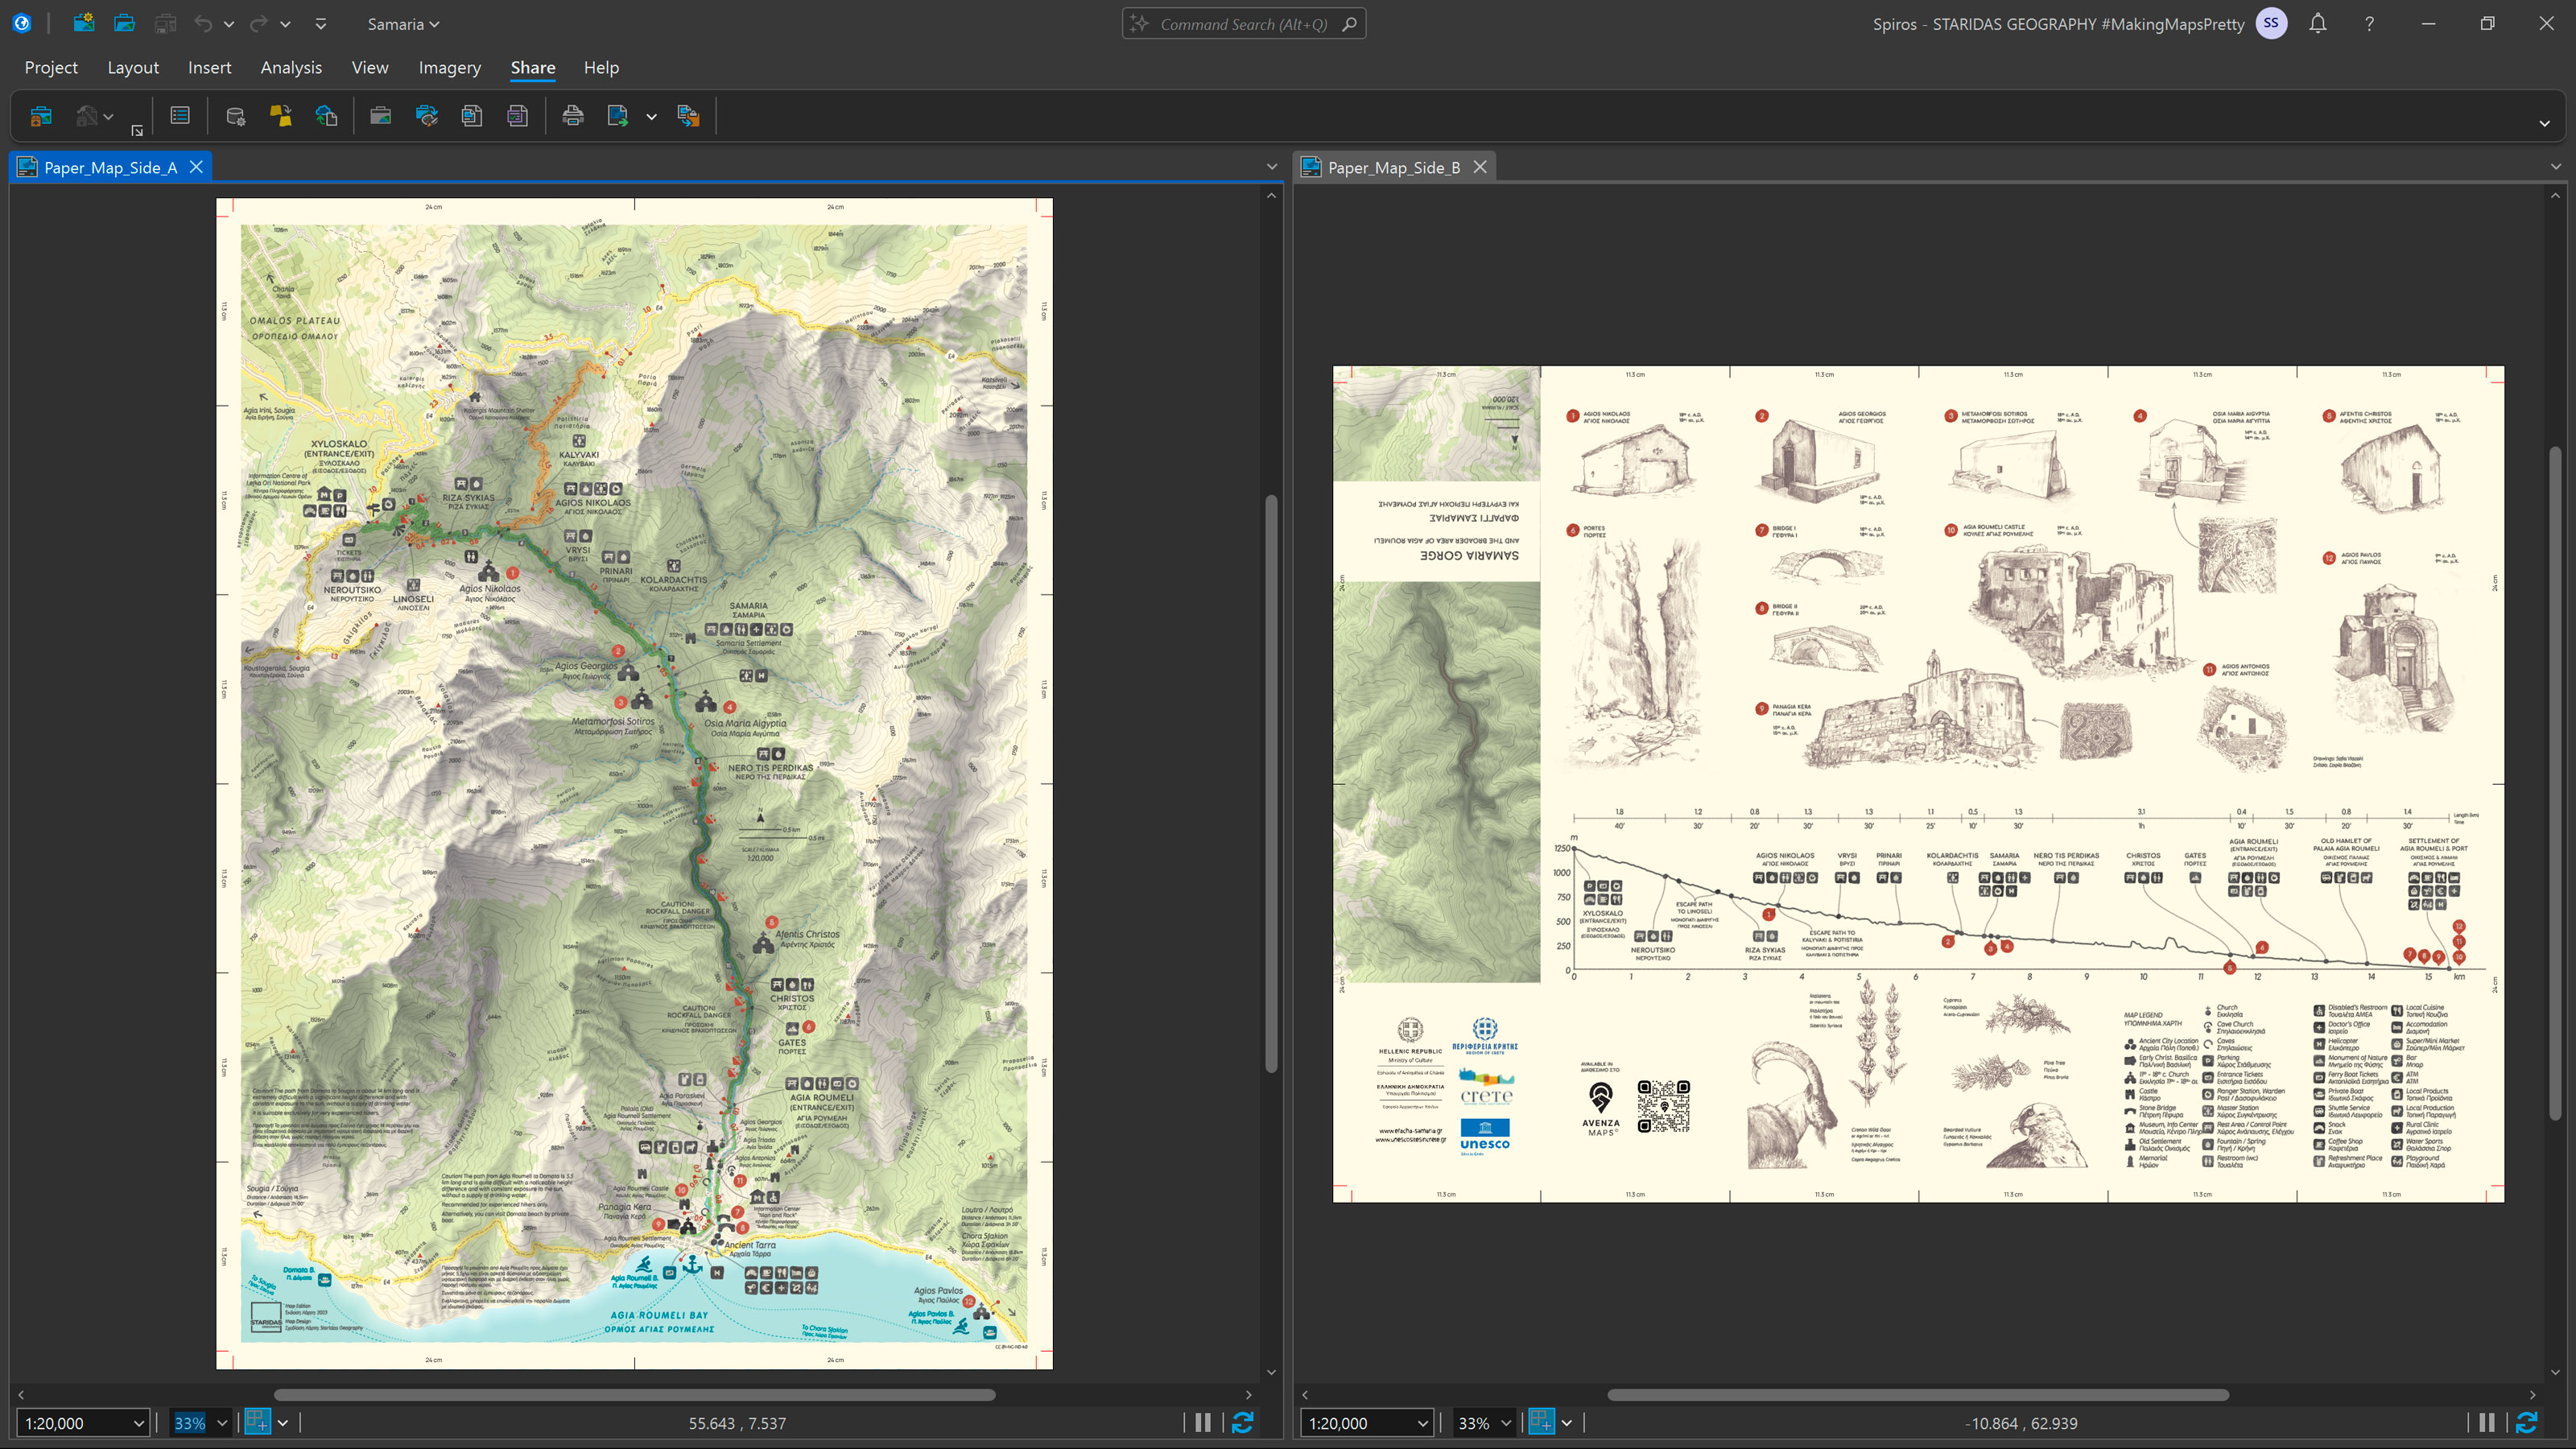Print the current layout

coord(573,115)
